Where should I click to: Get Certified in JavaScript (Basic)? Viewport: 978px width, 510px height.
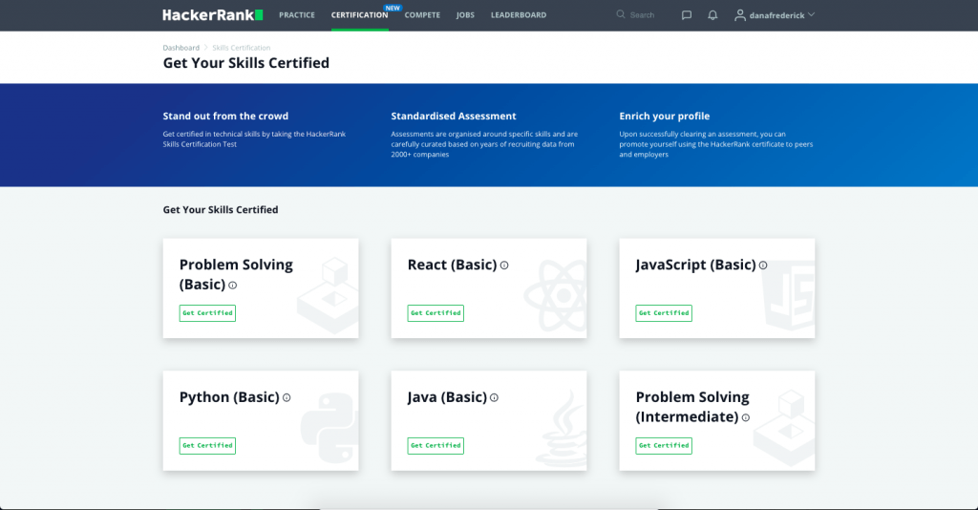coord(664,313)
